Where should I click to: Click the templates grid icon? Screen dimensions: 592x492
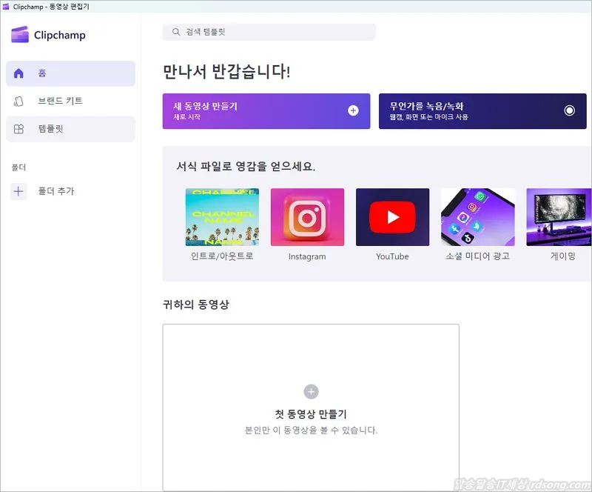coord(19,129)
